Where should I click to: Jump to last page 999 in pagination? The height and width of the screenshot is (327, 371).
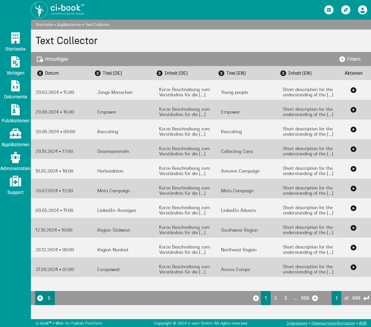305,298
